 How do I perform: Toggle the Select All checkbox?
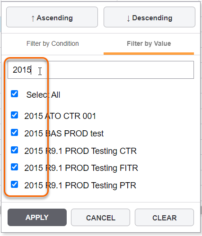point(14,94)
